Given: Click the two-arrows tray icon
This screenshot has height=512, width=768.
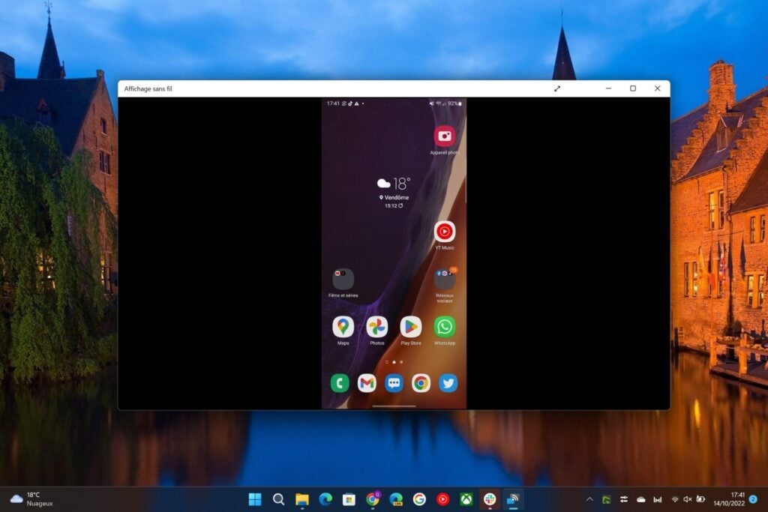Looking at the screenshot, I should pos(623,499).
